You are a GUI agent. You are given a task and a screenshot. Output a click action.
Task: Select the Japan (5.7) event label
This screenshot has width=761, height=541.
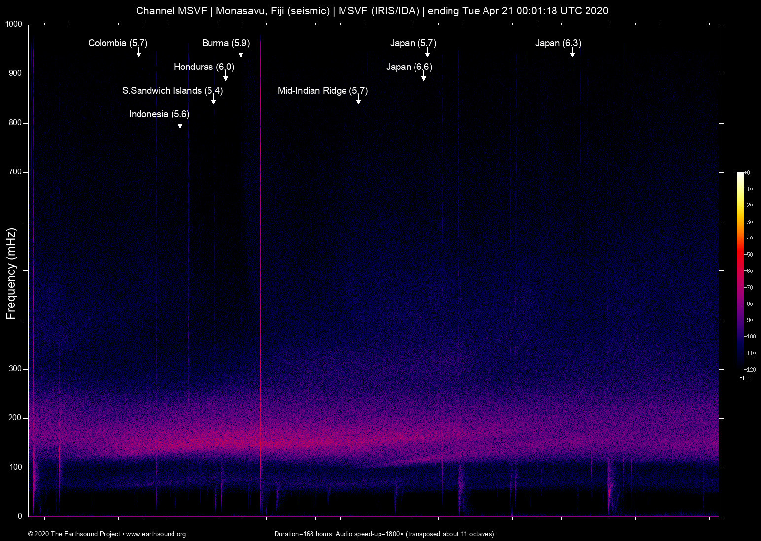coord(413,43)
